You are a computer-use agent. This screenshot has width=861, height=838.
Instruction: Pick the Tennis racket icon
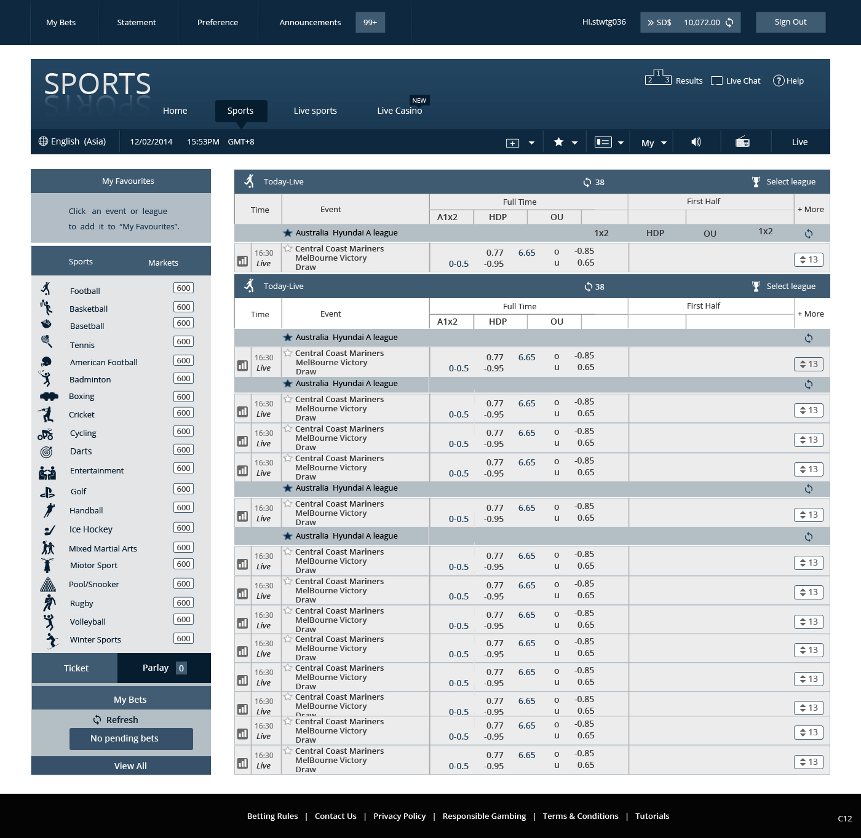(46, 341)
